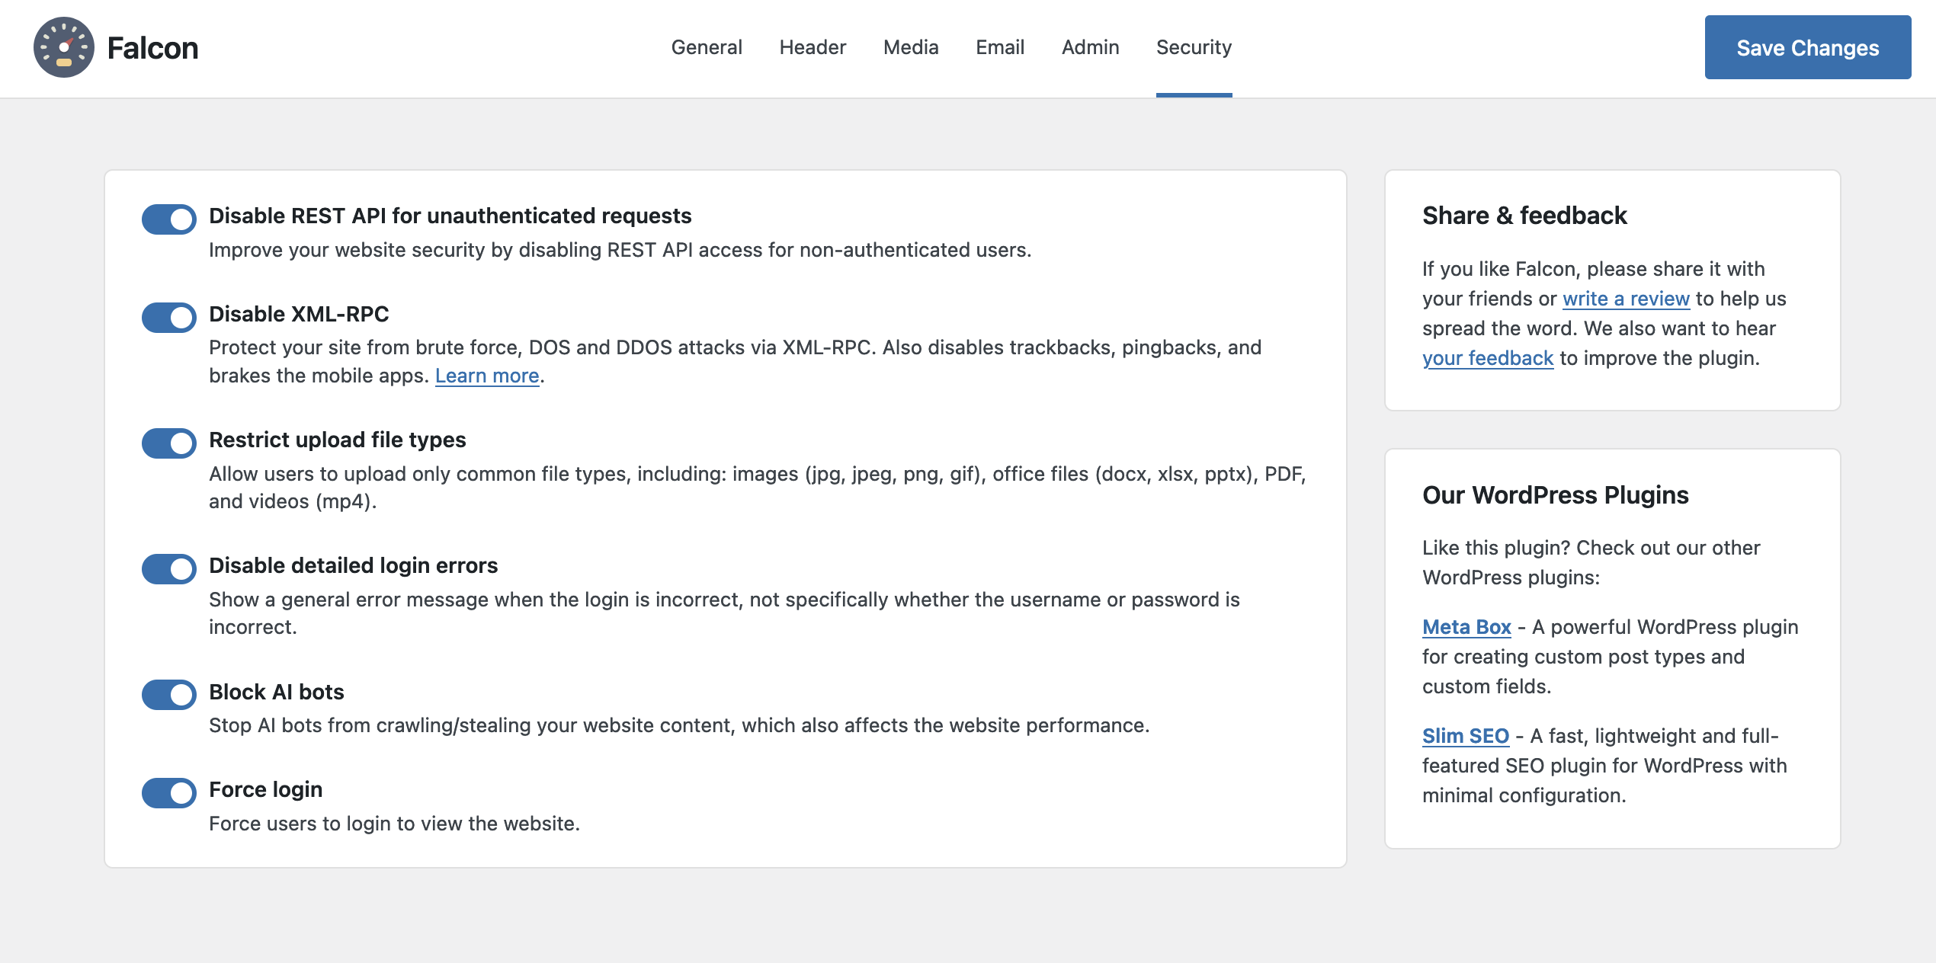Follow the write a review link
1936x963 pixels.
pos(1626,299)
